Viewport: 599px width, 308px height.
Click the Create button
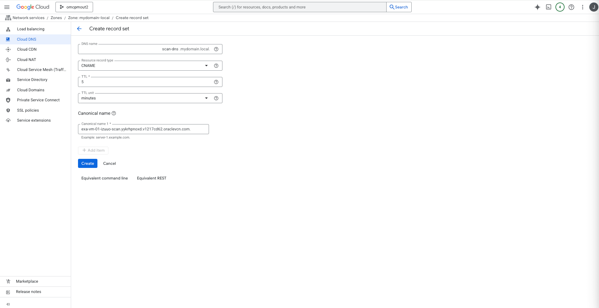pyautogui.click(x=87, y=163)
